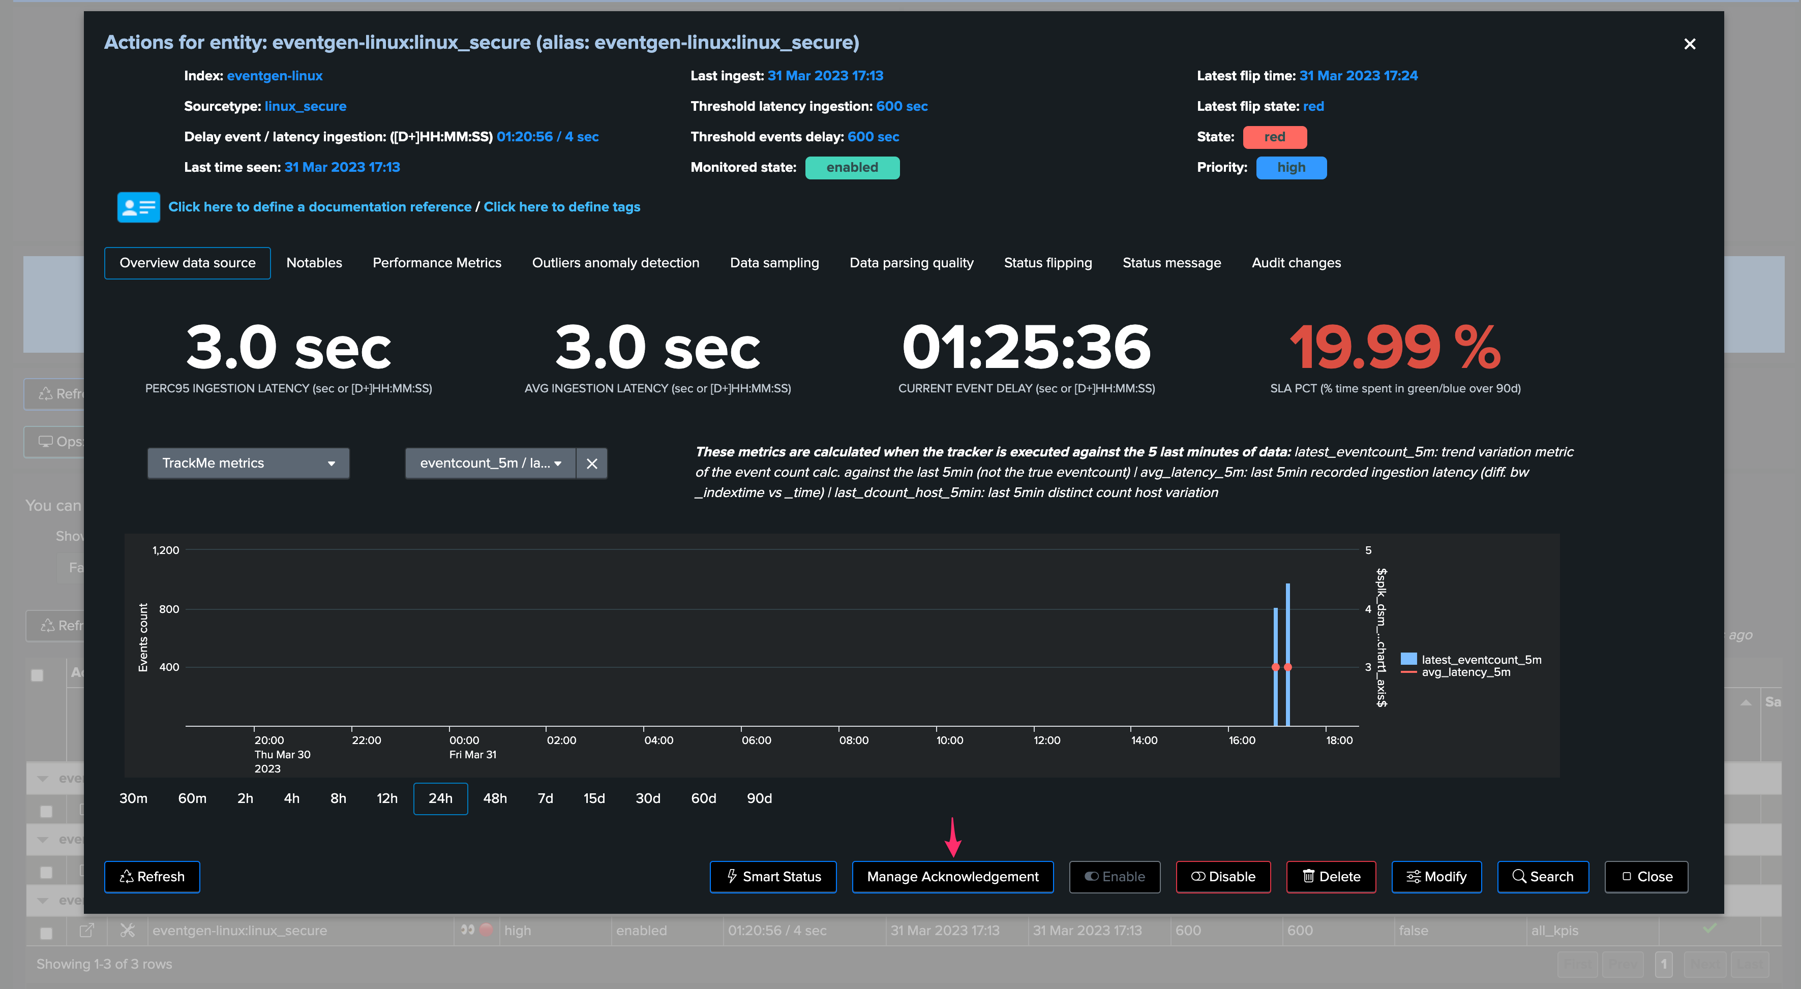Click the Search button

(1542, 877)
